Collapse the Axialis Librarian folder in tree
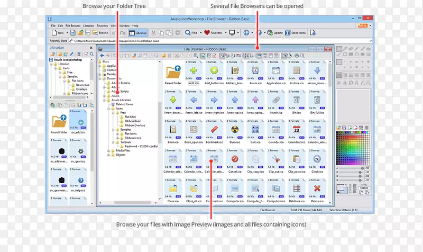423x252 pixels. [104, 100]
